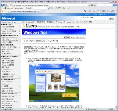Viewport: 118px width, 111px height.
Task: Click the Windows Tips blue banner
Action: coord(54,32)
